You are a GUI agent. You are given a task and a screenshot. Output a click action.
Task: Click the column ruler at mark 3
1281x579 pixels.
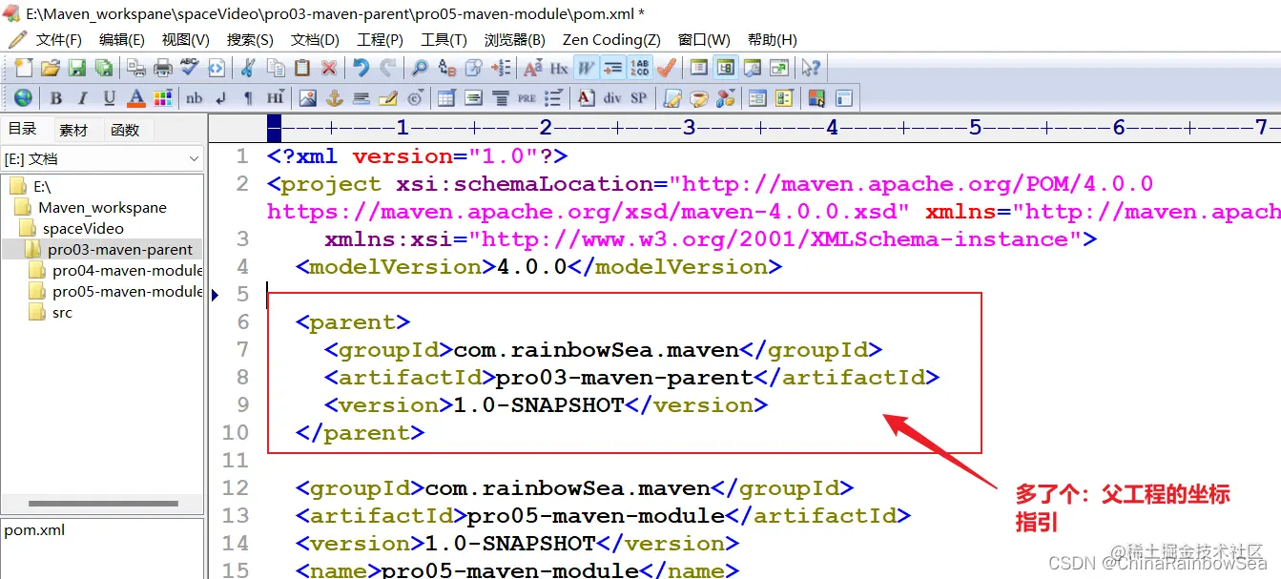tap(689, 128)
